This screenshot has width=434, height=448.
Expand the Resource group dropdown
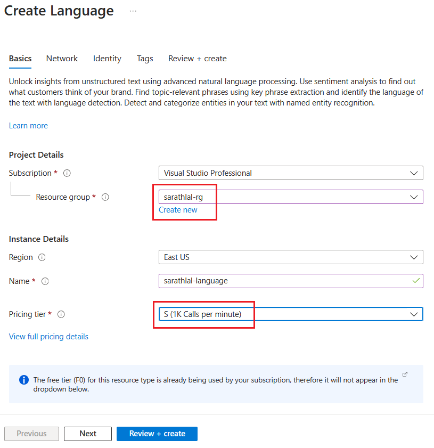[414, 197]
